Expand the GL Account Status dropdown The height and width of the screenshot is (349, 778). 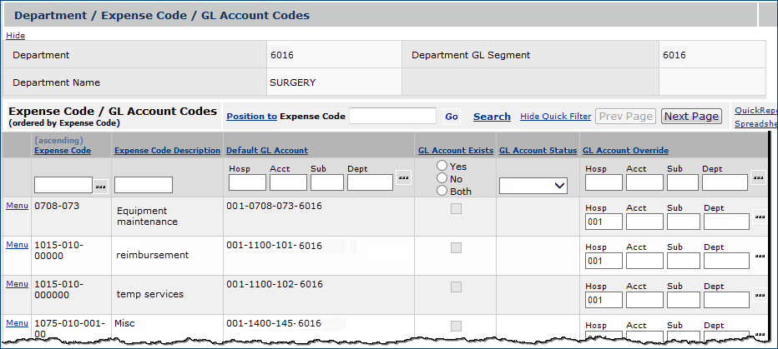click(x=533, y=187)
